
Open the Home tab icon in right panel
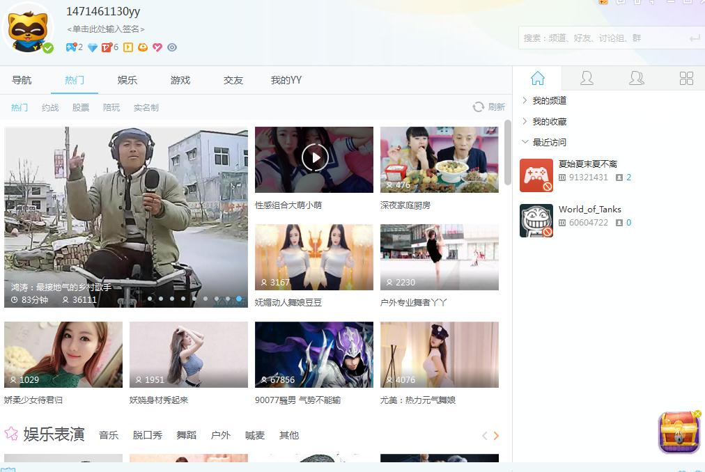[x=537, y=79]
